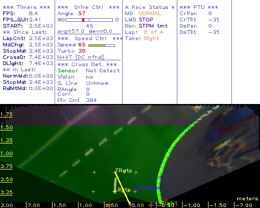Click the CrTilt value -35
This screenshot has height=208, width=260.
[x=214, y=20]
